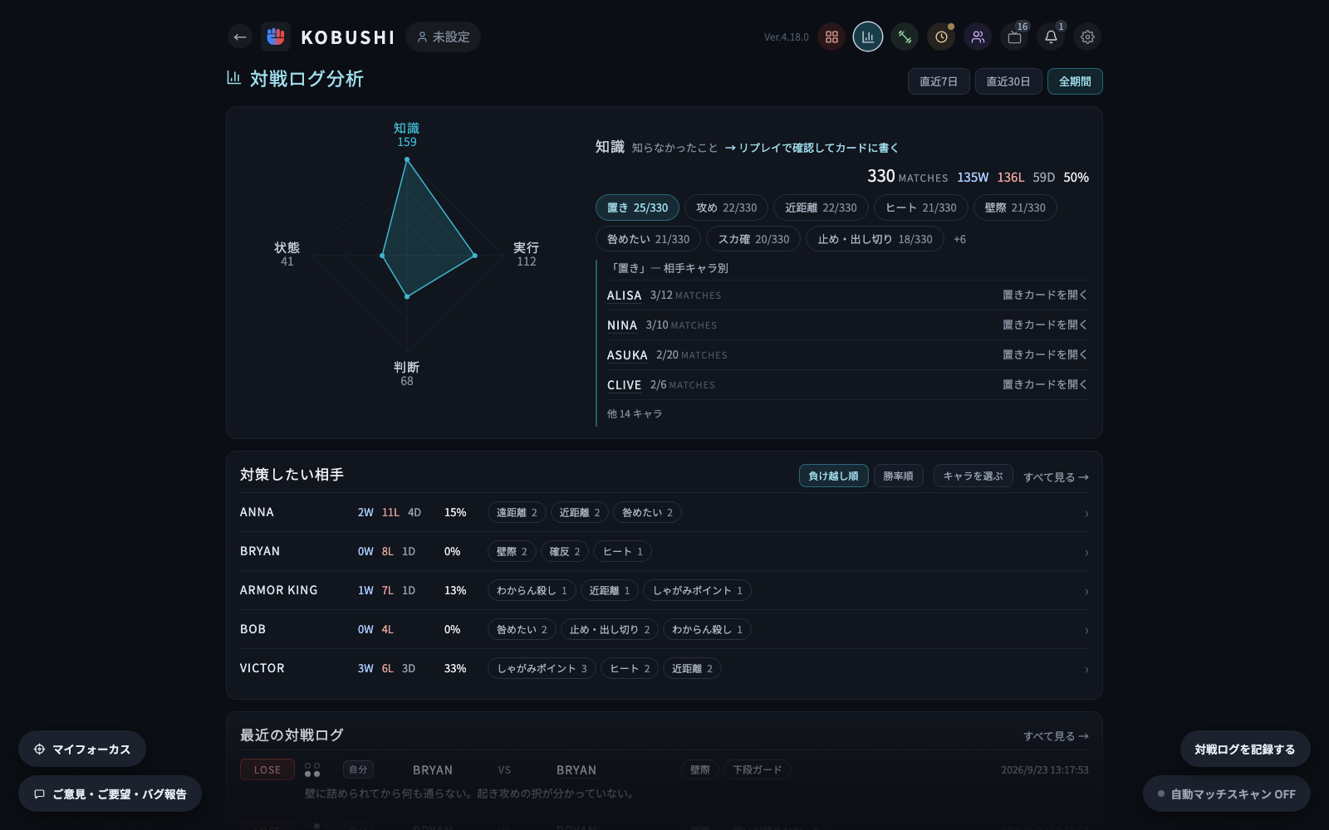Sort opponents by 勝率順
Image resolution: width=1329 pixels, height=830 pixels.
tap(898, 476)
